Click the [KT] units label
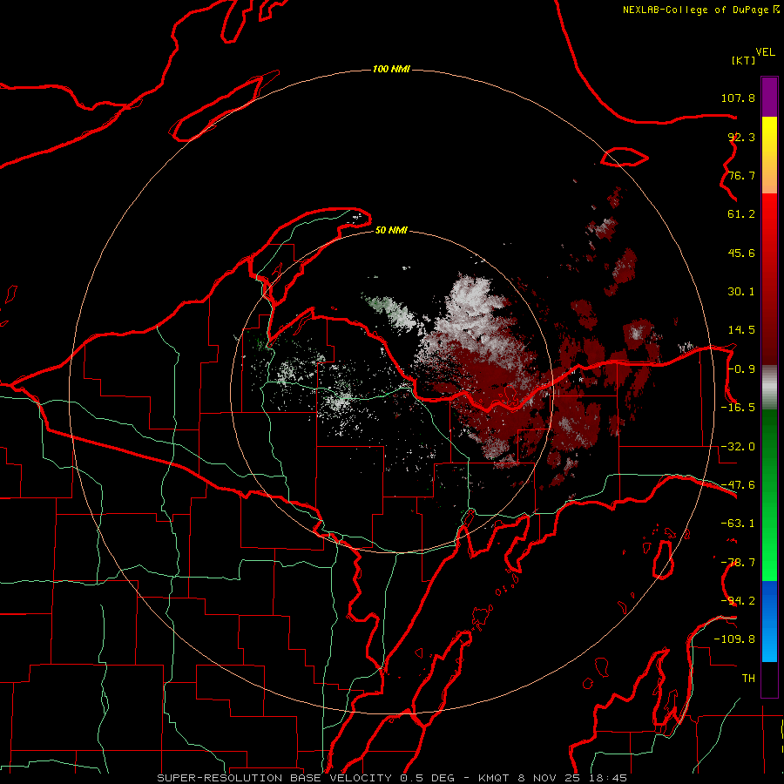784x784 pixels. tap(743, 60)
